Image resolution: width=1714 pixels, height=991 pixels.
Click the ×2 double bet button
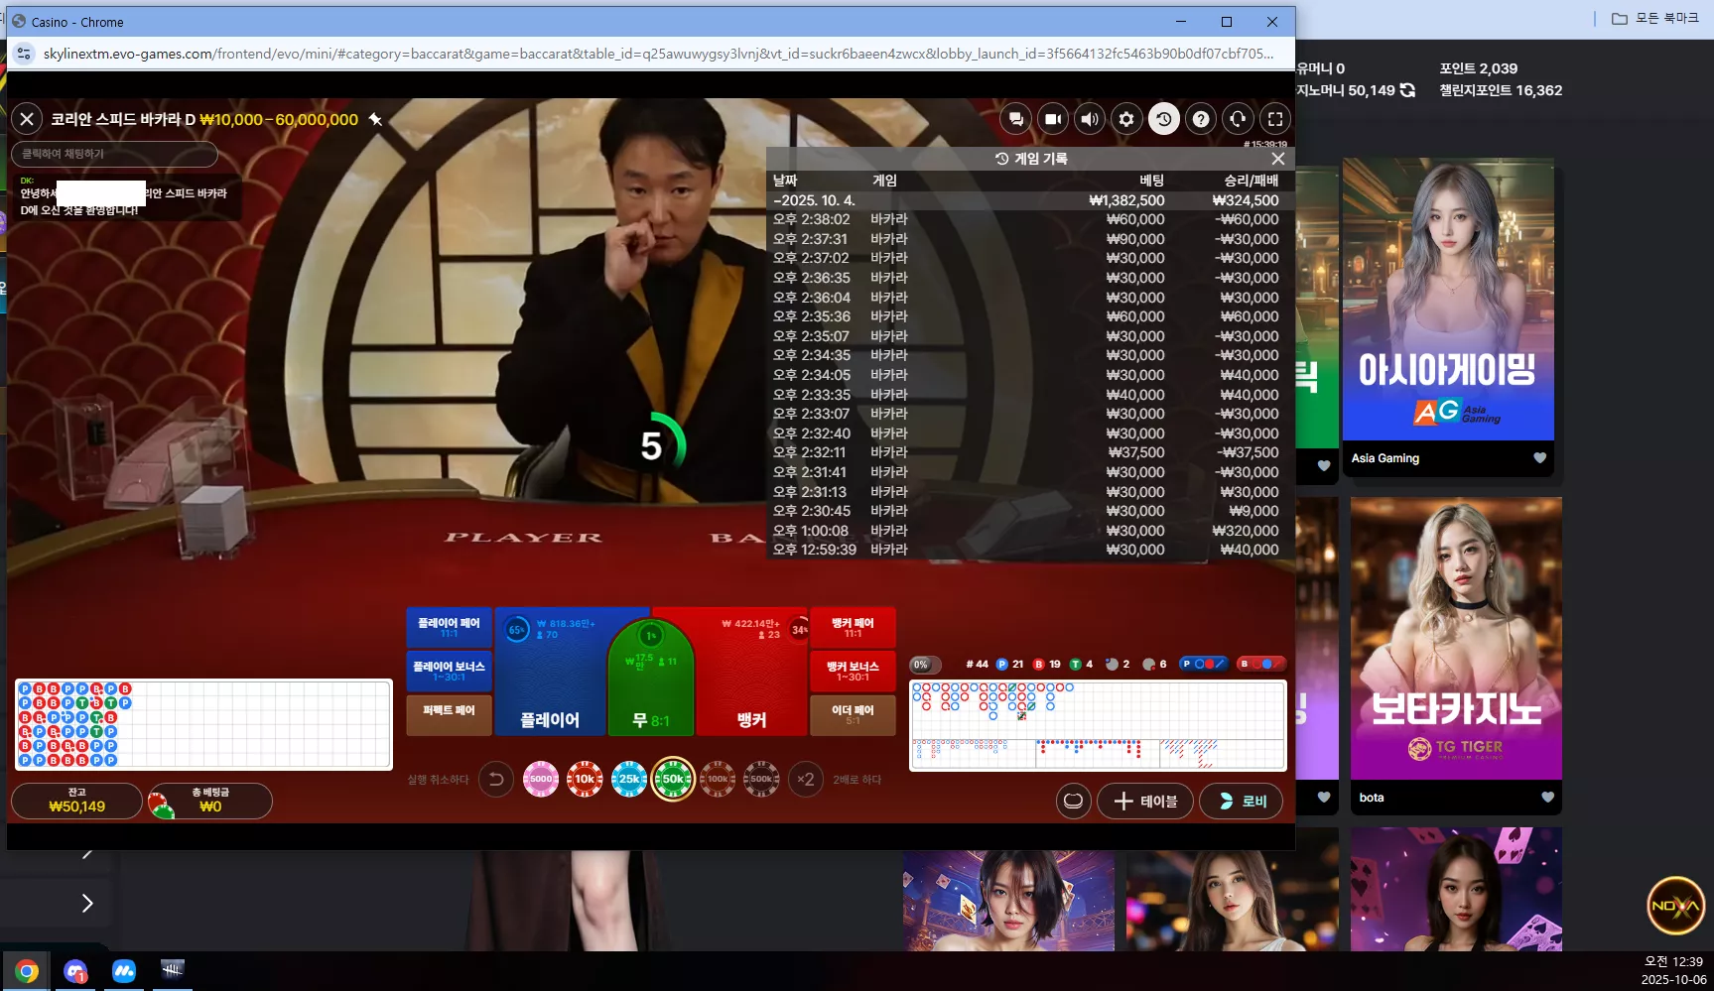[x=806, y=780]
